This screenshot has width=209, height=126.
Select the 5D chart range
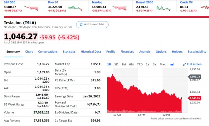pos(116,64)
